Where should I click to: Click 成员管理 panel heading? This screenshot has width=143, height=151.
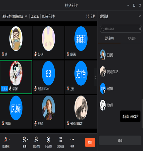(104, 17)
